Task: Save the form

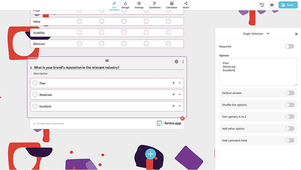Action: click(x=288, y=5)
